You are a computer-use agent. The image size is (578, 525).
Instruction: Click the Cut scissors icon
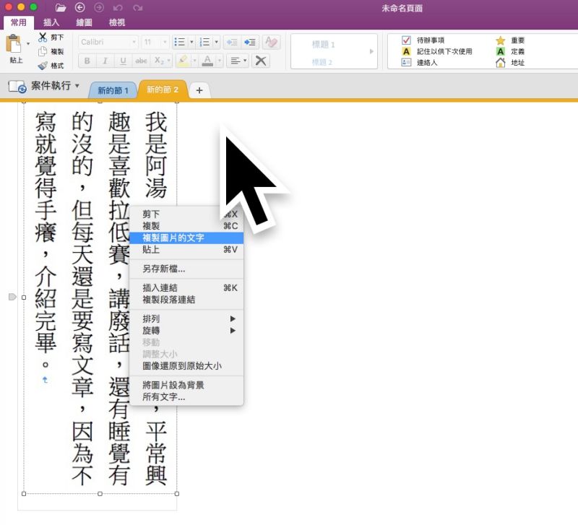[x=43, y=38]
